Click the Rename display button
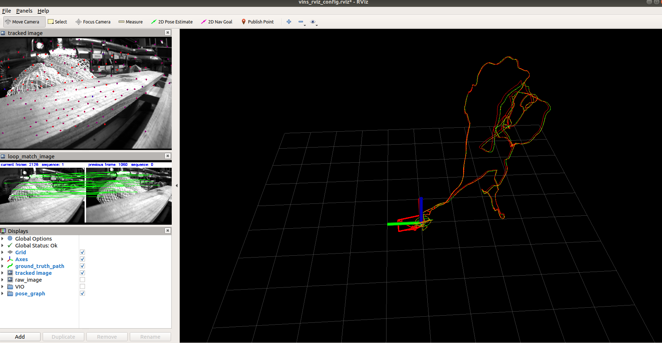Image resolution: width=662 pixels, height=343 pixels. tap(150, 337)
